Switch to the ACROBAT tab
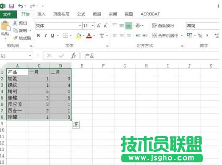Viewport: 222px width, 165px height. pos(150,14)
